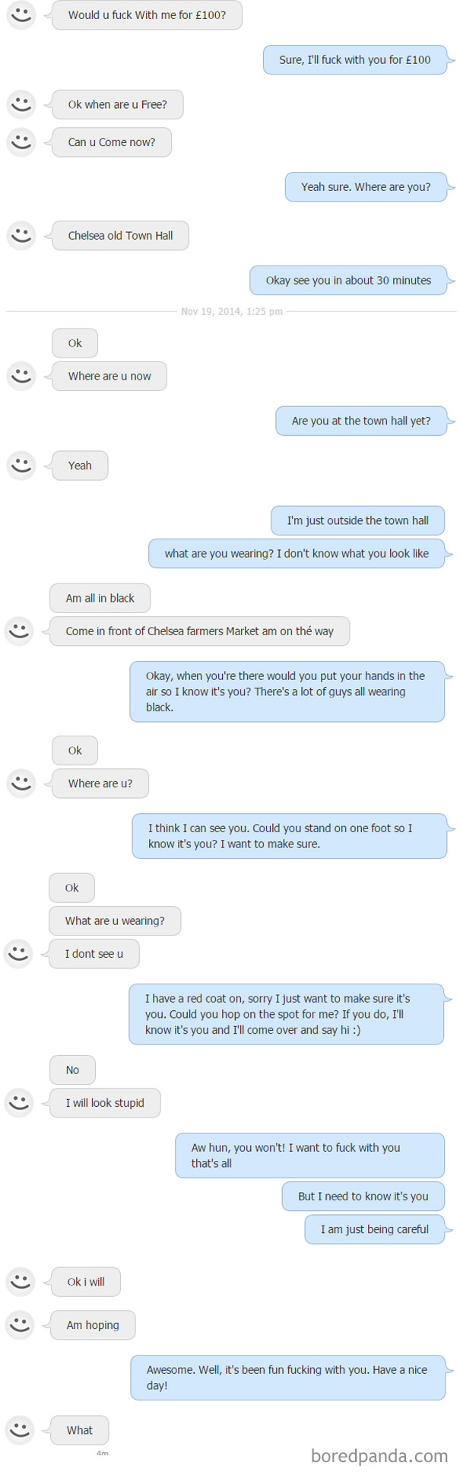Tap the avatar beside 'Am hoping'
The height and width of the screenshot is (1475, 460).
pos(21,1325)
